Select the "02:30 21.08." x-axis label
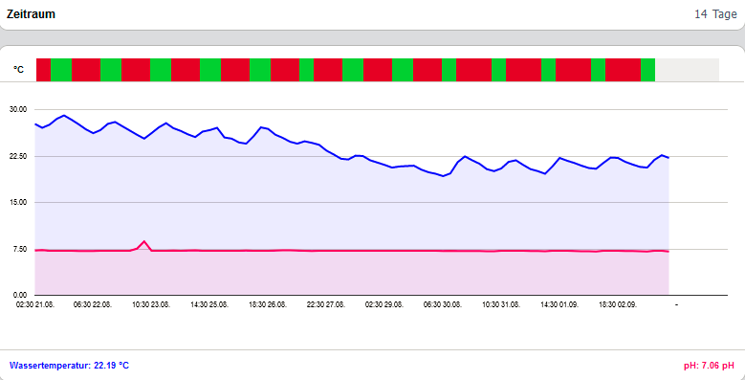This screenshot has width=745, height=380. pos(35,304)
